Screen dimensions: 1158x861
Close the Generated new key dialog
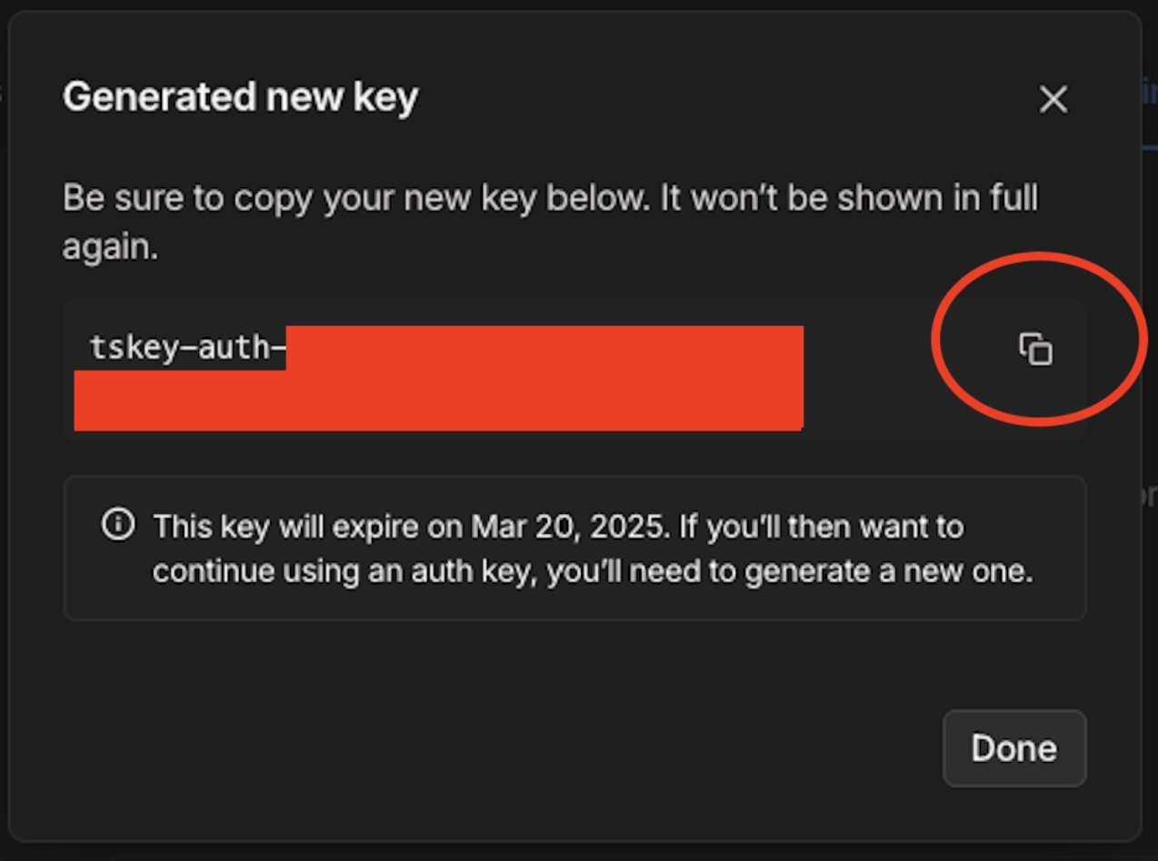click(1053, 100)
